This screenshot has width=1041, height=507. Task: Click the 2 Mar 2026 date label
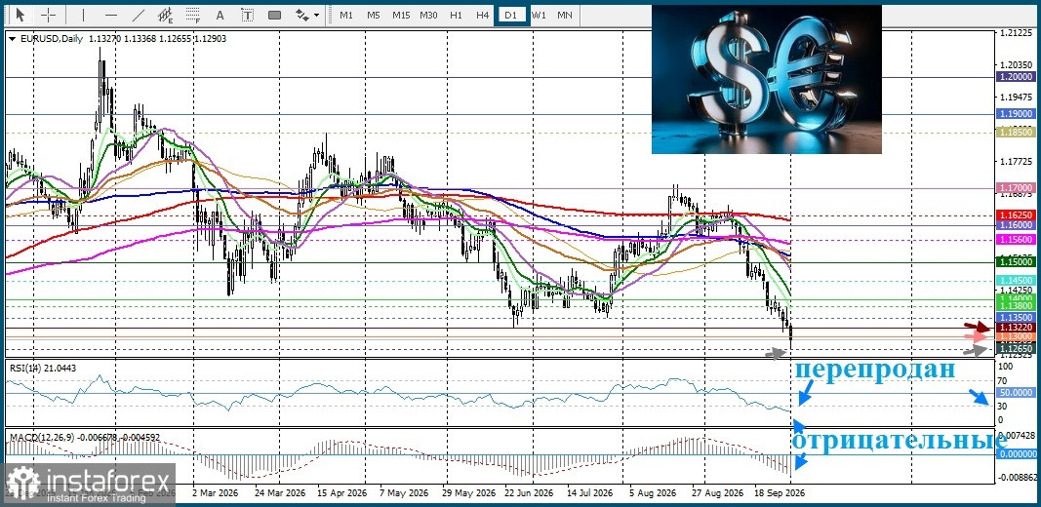215,493
